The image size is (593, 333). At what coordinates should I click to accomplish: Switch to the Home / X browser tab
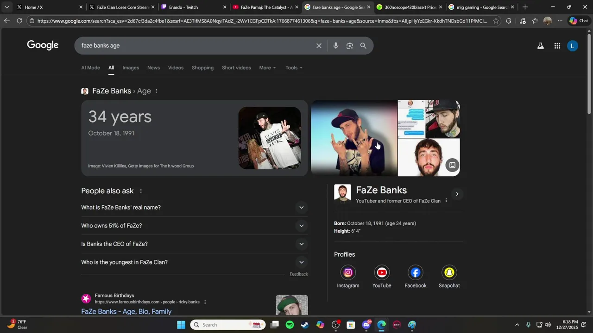[x=49, y=7]
